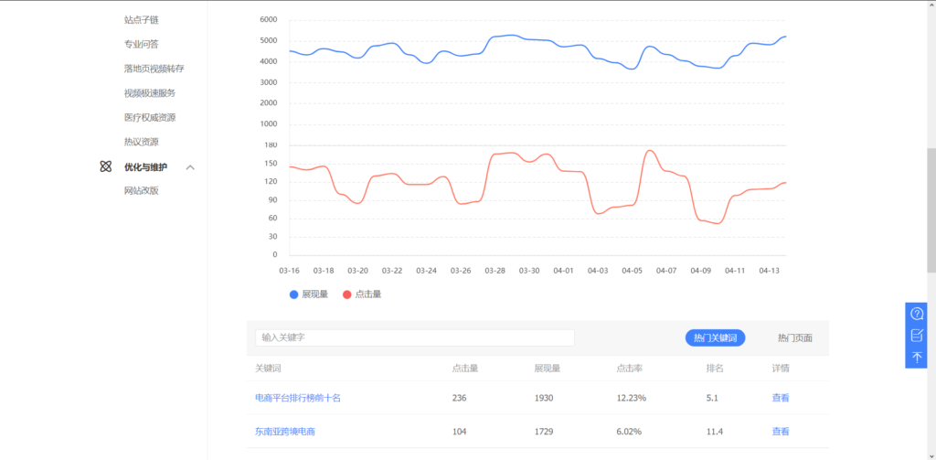Click the 点击率 column header

[630, 368]
